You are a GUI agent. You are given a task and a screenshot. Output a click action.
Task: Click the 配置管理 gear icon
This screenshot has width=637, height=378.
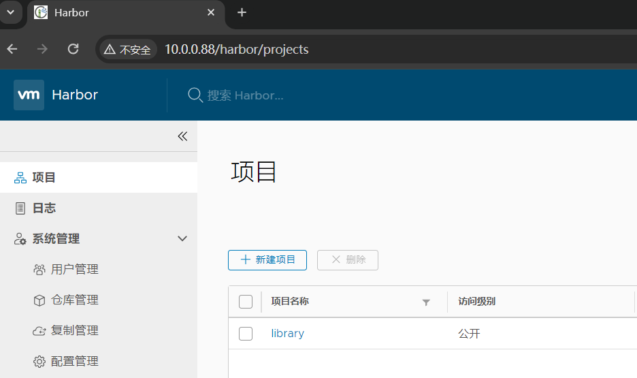pos(39,362)
